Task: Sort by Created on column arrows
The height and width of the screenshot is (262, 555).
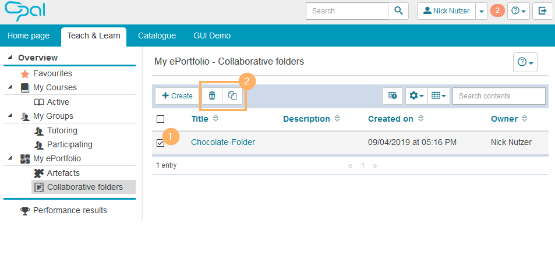Action: tap(421, 119)
